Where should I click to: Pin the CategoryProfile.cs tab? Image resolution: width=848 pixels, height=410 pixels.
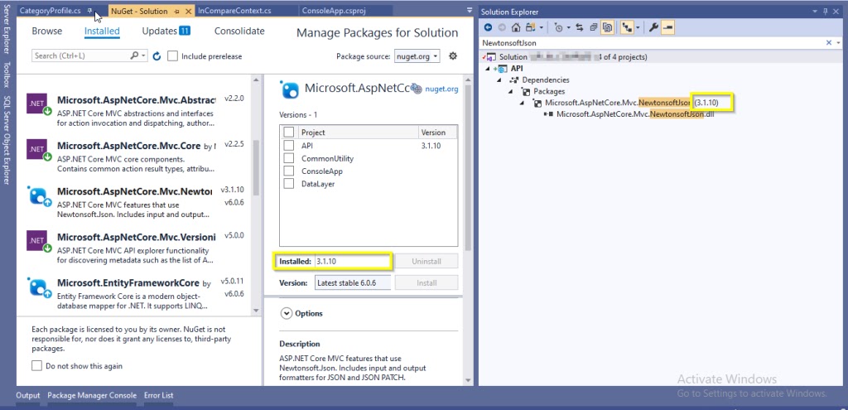[90, 11]
